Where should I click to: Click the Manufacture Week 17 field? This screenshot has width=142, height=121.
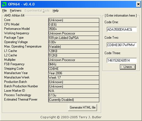tap(74, 78)
